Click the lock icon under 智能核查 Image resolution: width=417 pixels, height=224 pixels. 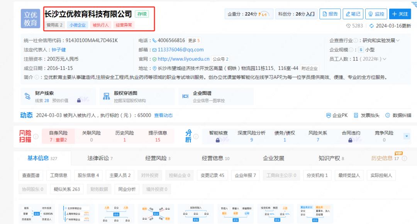click(217, 140)
